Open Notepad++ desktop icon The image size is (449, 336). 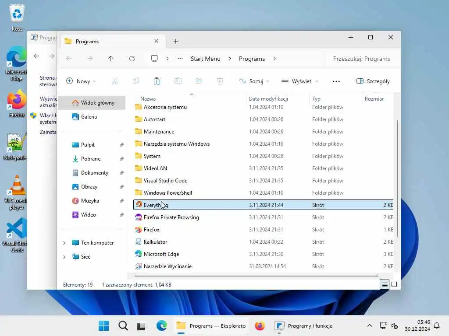point(15,147)
